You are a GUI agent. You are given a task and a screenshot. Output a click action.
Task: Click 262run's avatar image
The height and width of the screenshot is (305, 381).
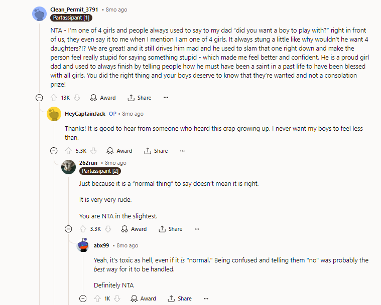(x=68, y=166)
